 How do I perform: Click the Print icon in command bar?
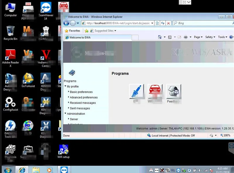point(186,37)
